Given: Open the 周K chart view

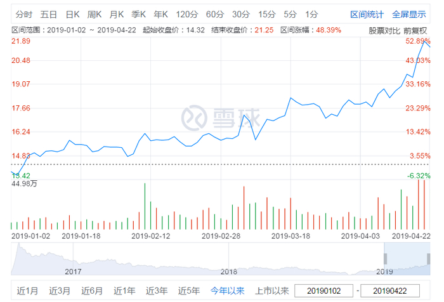Looking at the screenshot, I should tap(95, 14).
